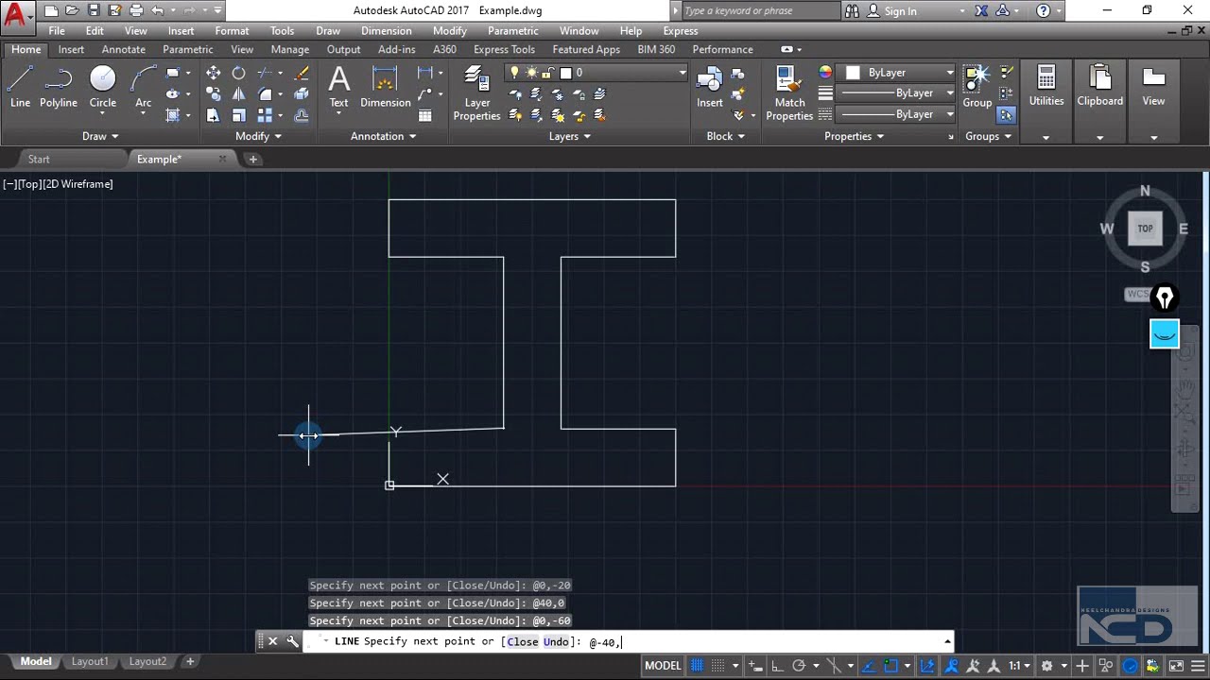
Task: Click the Move tool icon
Action: 214,73
